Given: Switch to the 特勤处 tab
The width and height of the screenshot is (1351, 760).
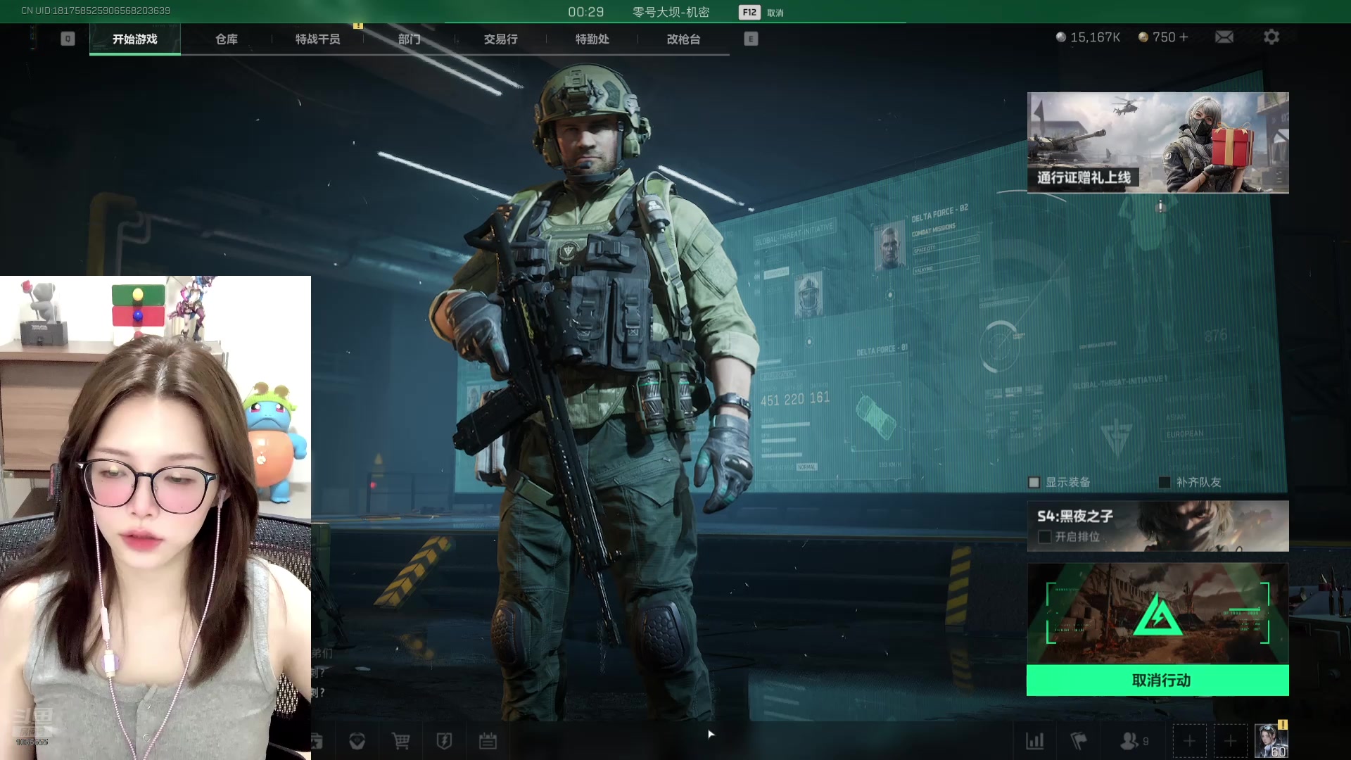Looking at the screenshot, I should tap(592, 39).
